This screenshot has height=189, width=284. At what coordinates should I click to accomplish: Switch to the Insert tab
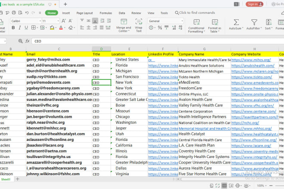pos(66,13)
